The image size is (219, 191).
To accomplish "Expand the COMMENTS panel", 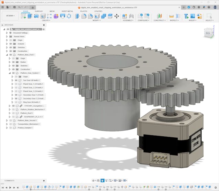I will [44, 180].
